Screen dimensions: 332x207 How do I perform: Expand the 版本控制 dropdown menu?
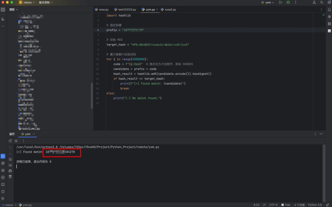click(x=46, y=2)
